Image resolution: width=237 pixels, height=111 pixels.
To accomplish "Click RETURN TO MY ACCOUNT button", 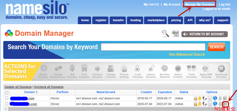I will tap(205, 34).
